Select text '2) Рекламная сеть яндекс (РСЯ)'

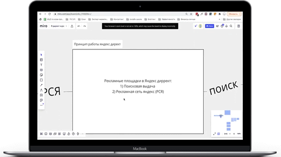(138, 92)
